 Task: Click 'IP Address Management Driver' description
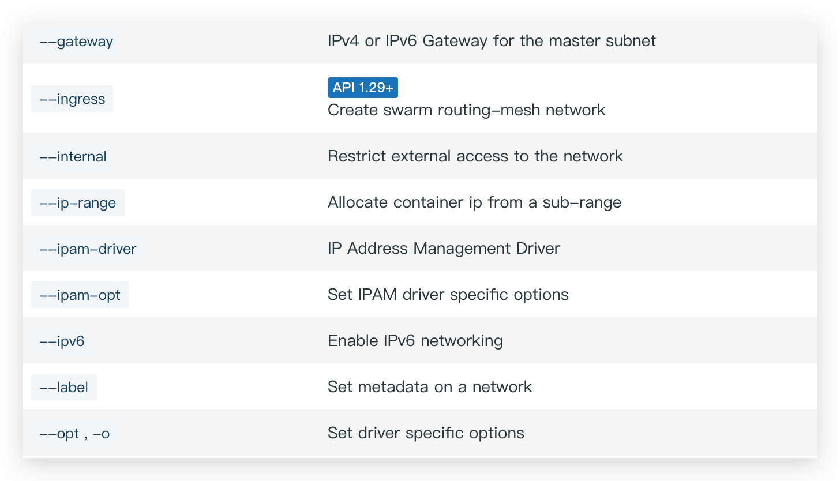coord(444,249)
